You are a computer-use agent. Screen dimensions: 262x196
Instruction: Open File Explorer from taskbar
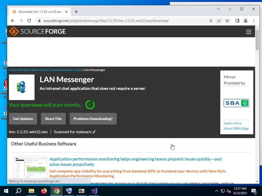pos(31,191)
